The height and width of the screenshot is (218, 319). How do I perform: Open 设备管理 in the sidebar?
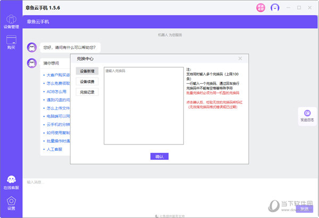pyautogui.click(x=11, y=22)
